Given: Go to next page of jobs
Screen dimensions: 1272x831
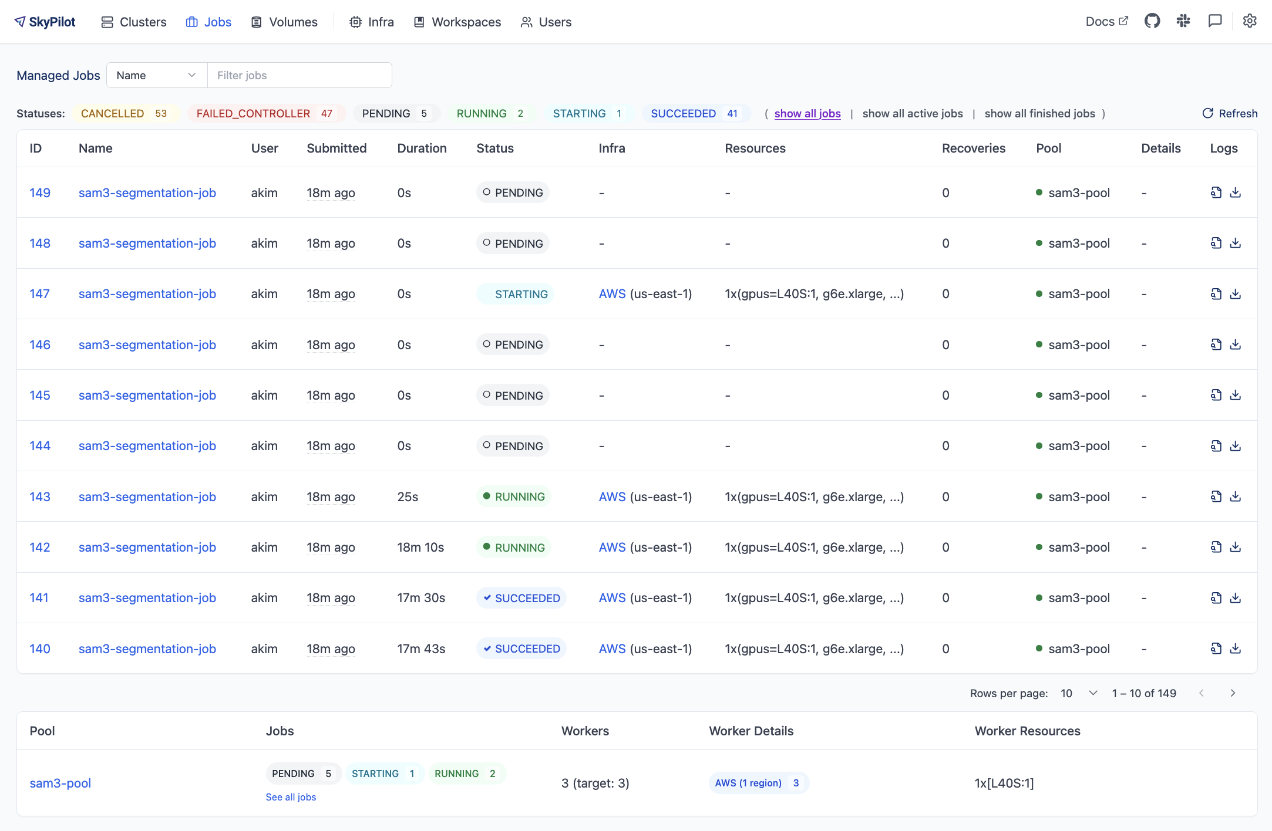Looking at the screenshot, I should point(1233,693).
